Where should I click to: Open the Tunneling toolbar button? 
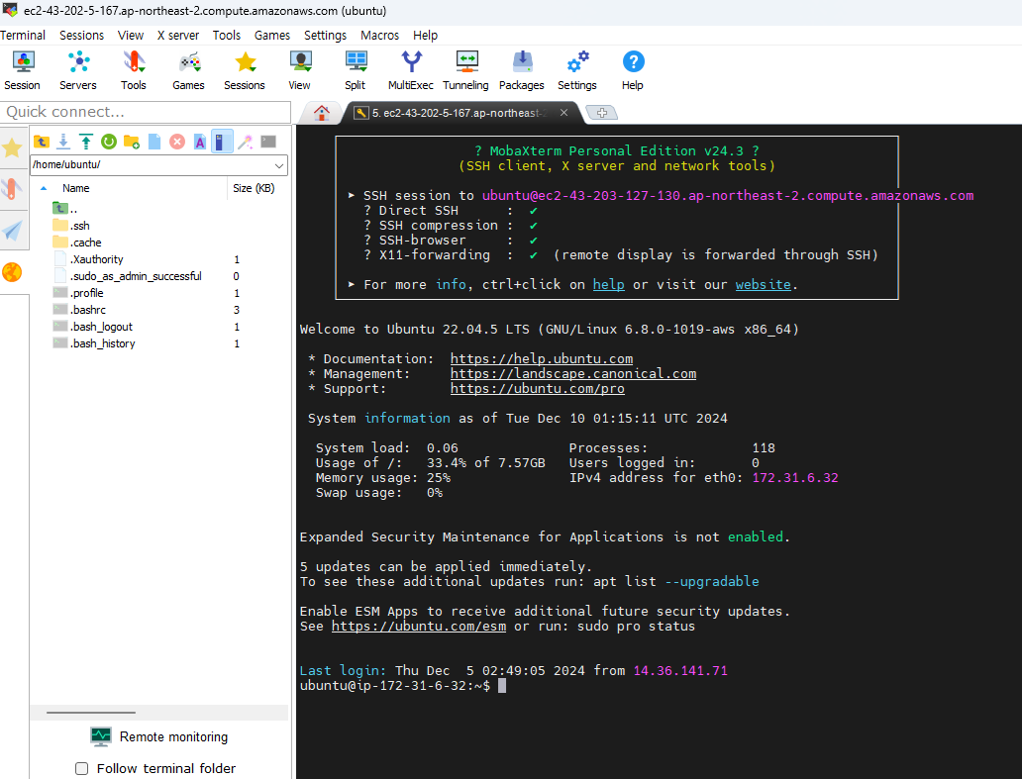pyautogui.click(x=466, y=70)
